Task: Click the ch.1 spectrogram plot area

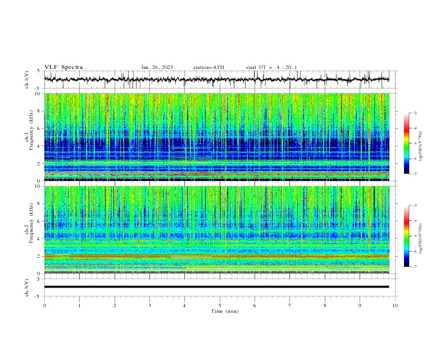Action: [216, 137]
